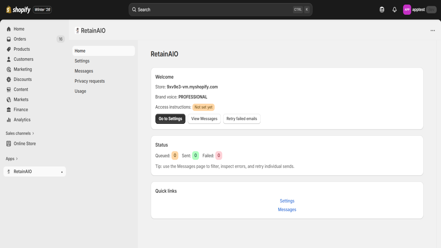
Task: Open the Privacy requests page
Action: click(x=89, y=81)
